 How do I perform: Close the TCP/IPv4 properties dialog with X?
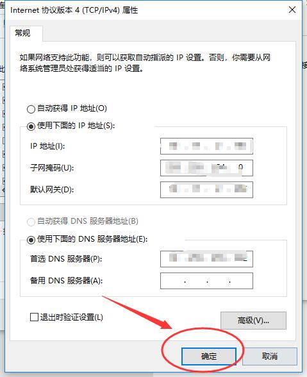(292, 10)
